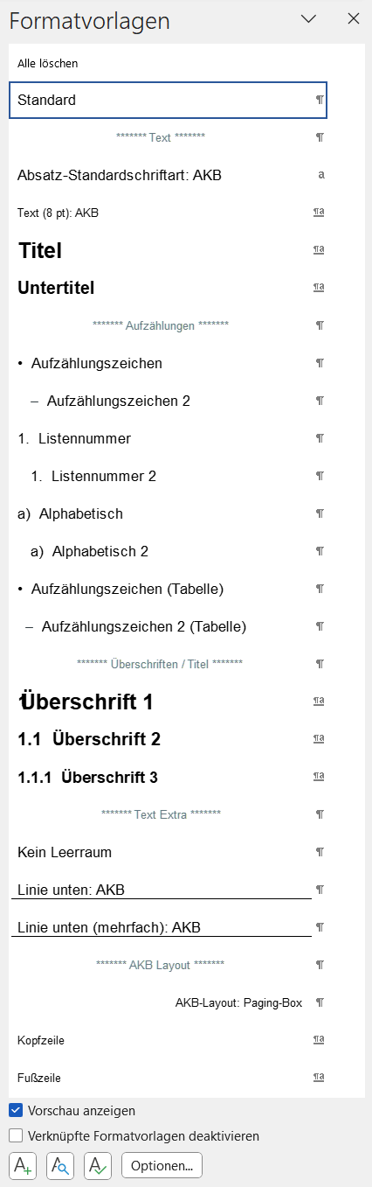Image resolution: width=372 pixels, height=1187 pixels.
Task: Open the Optionen... button
Action: click(162, 1166)
